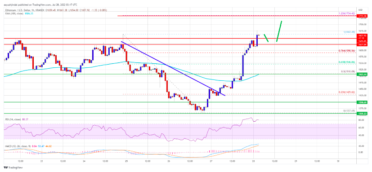Select the 0.618 Fibonacci level label
Screen dimensions: 372x172
346,62
